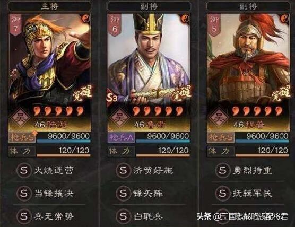Viewport: 295px width, 227px height.
Task: Click the S3 season badge on 鲁肃 portrait
Action: (112, 98)
